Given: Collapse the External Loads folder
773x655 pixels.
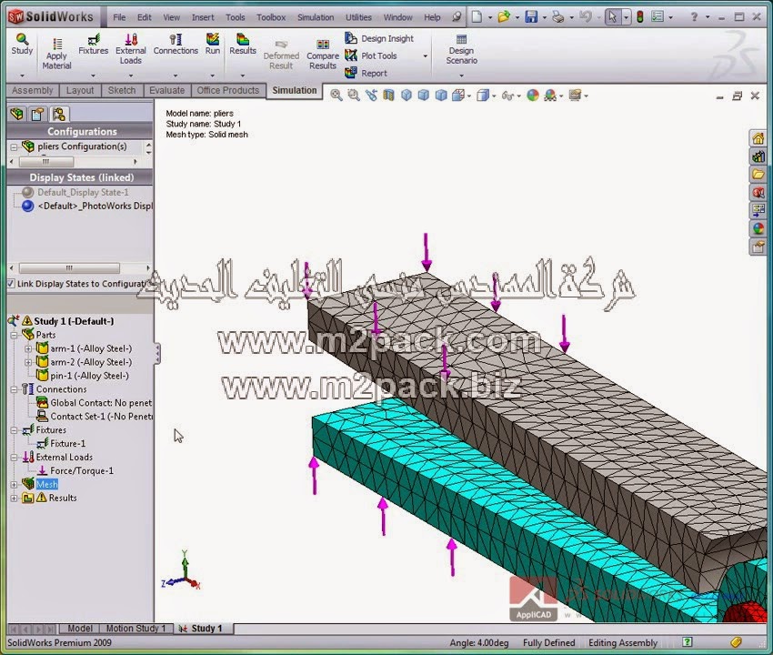Looking at the screenshot, I should 15,458.
